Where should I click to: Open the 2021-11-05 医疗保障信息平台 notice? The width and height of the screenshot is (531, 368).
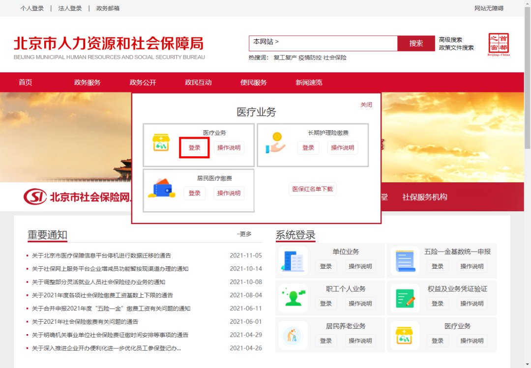click(101, 255)
